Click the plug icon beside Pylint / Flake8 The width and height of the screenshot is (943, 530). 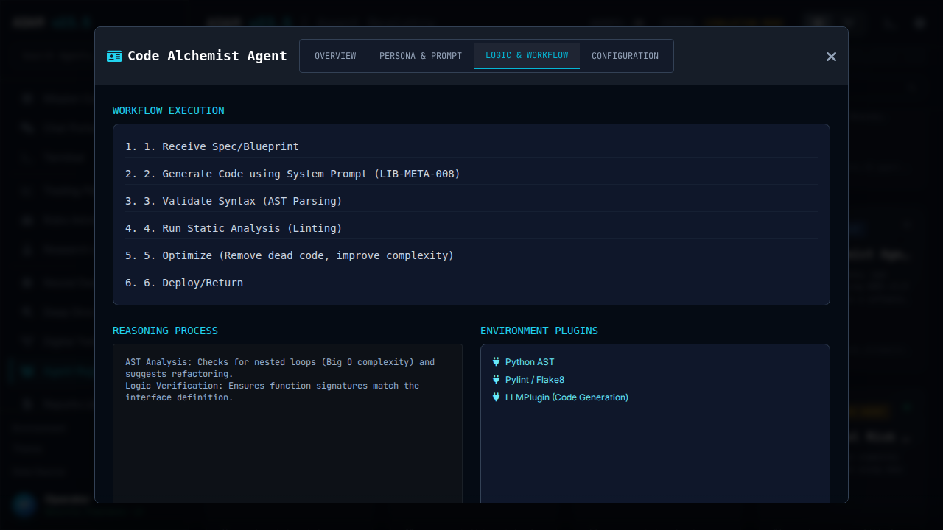[x=496, y=380]
